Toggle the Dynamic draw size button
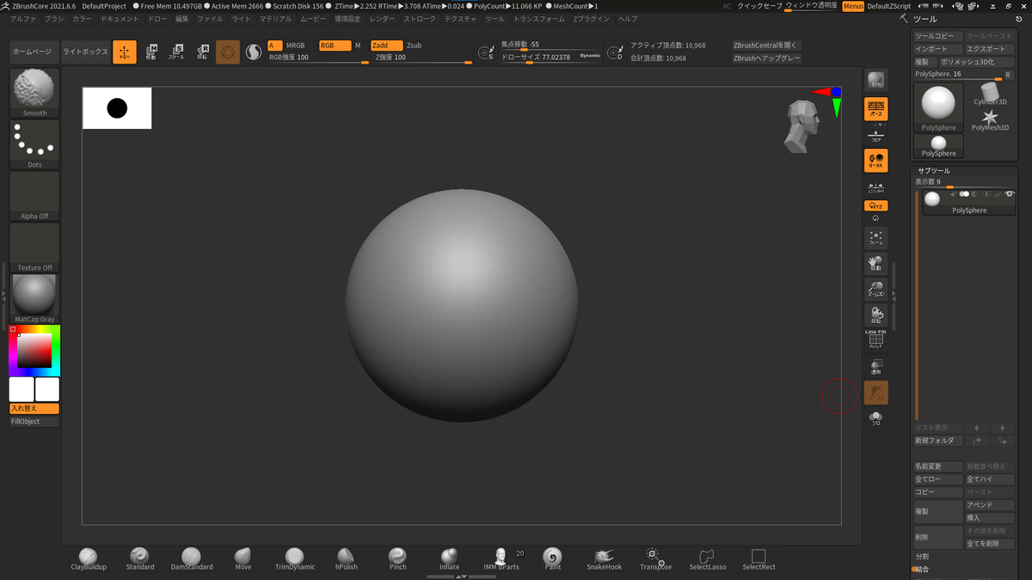 coord(590,56)
